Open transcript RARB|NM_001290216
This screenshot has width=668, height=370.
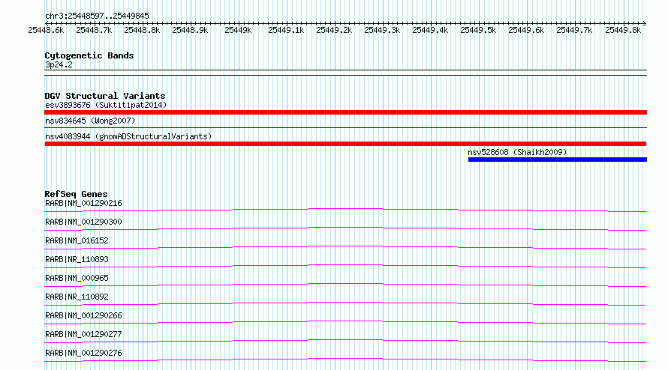coord(83,203)
